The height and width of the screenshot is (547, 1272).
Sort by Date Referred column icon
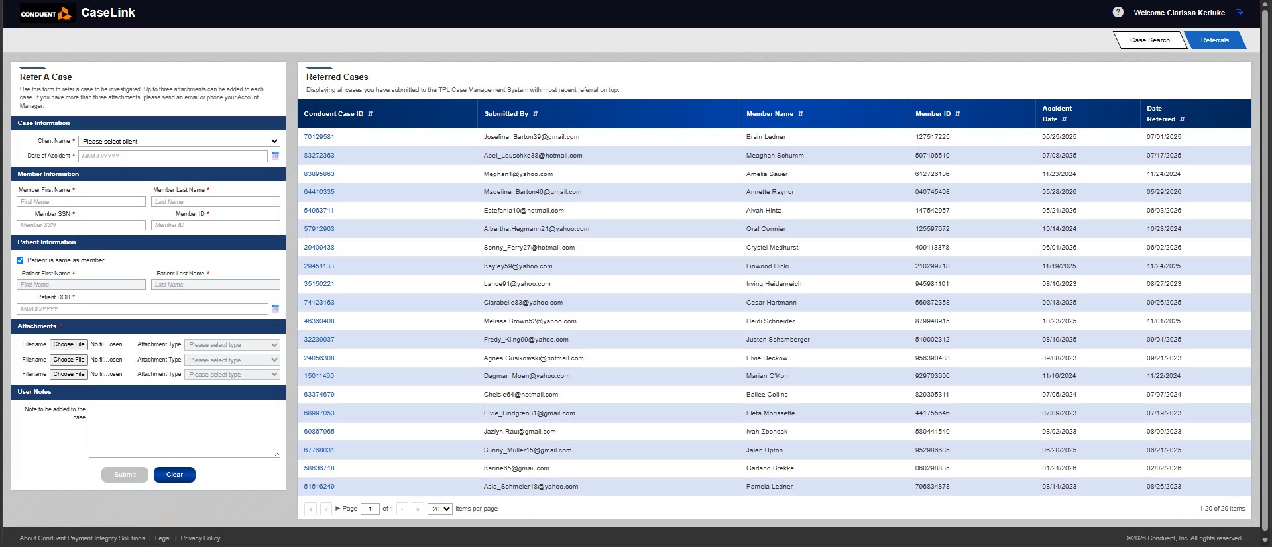click(x=1183, y=119)
